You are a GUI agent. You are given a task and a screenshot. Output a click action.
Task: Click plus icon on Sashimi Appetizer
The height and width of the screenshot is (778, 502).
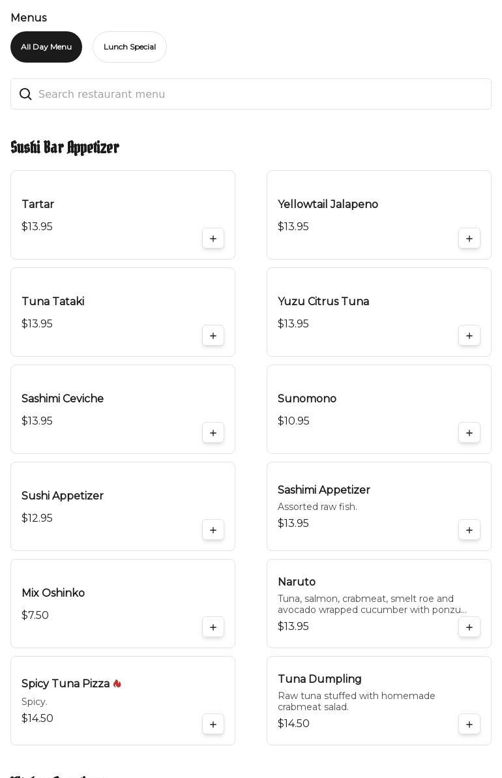469,530
